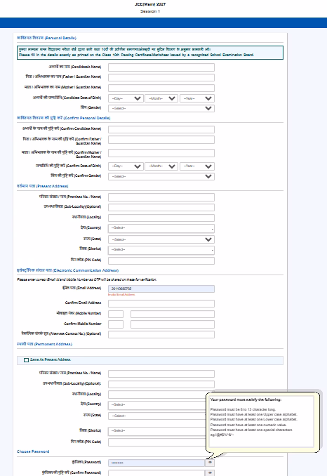Click the Confirm Mother / Guardian Name field
Image resolution: width=327 pixels, height=476 pixels.
pos(161,153)
